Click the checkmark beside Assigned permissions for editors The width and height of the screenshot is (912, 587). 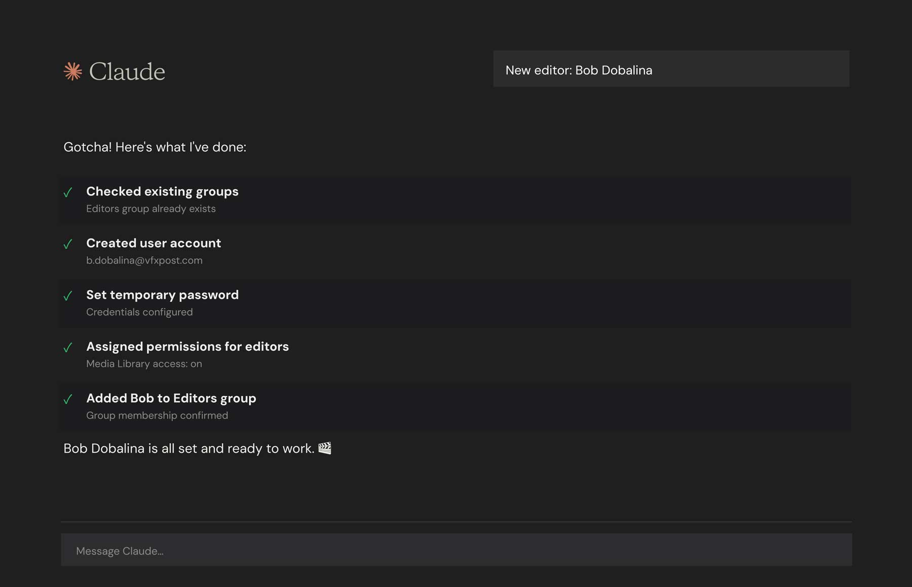tap(68, 347)
